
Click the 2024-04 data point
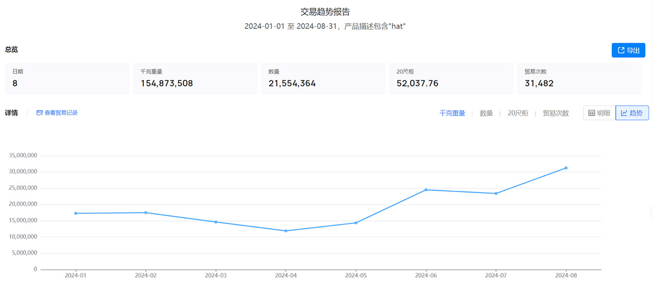pos(286,231)
